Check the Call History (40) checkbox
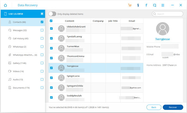 42,38
